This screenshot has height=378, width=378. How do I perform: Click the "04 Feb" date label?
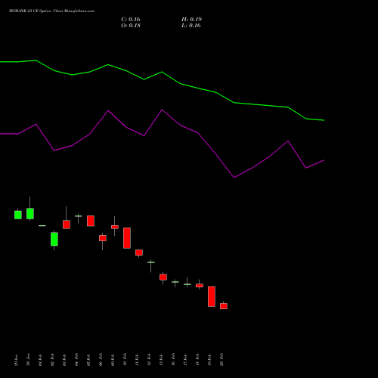click(x=76, y=360)
